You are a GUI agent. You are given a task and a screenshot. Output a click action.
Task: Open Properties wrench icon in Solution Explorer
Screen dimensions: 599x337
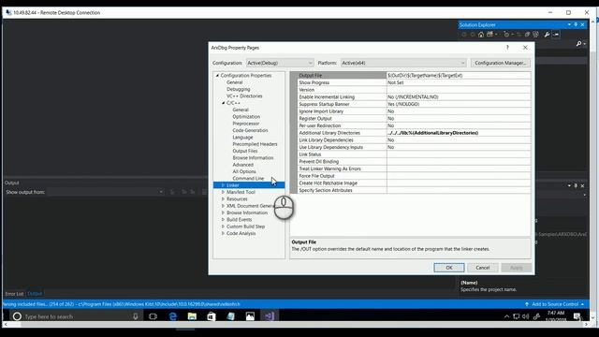[x=547, y=35]
